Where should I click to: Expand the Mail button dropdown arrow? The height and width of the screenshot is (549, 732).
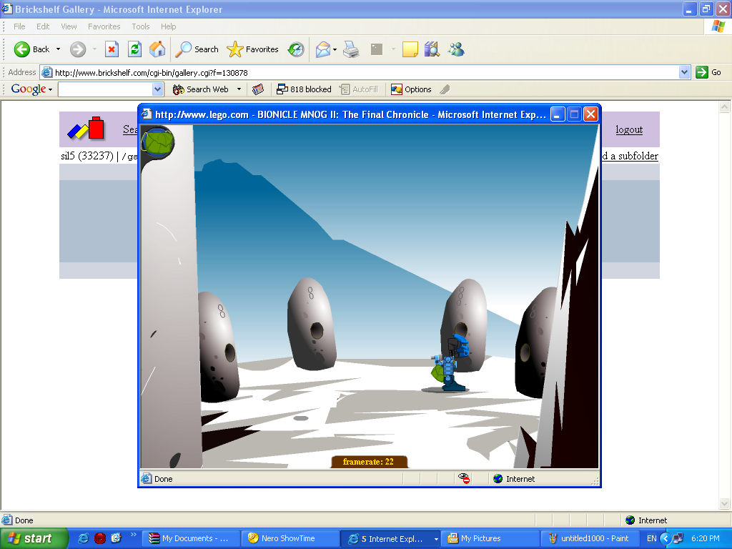pos(335,49)
